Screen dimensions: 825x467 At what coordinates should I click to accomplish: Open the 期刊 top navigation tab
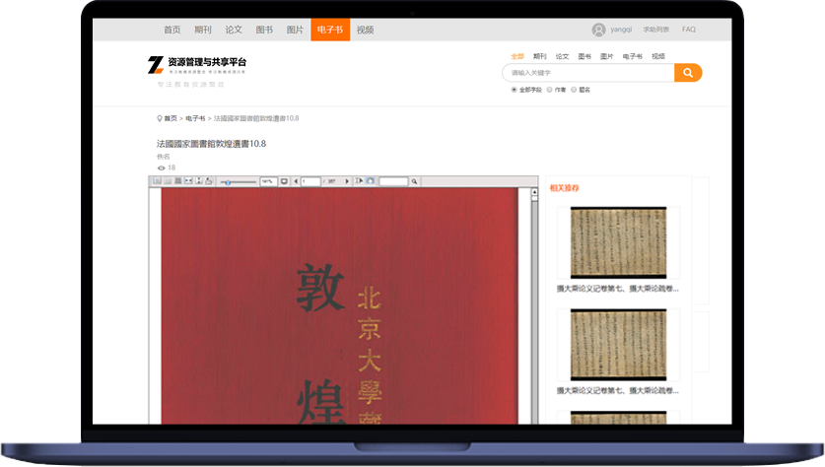point(203,30)
